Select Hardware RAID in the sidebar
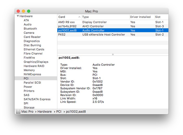The width and height of the screenshot is (183, 135). click(x=34, y=66)
